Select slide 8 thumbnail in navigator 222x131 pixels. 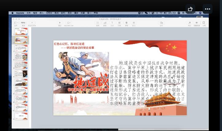[x=21, y=91]
